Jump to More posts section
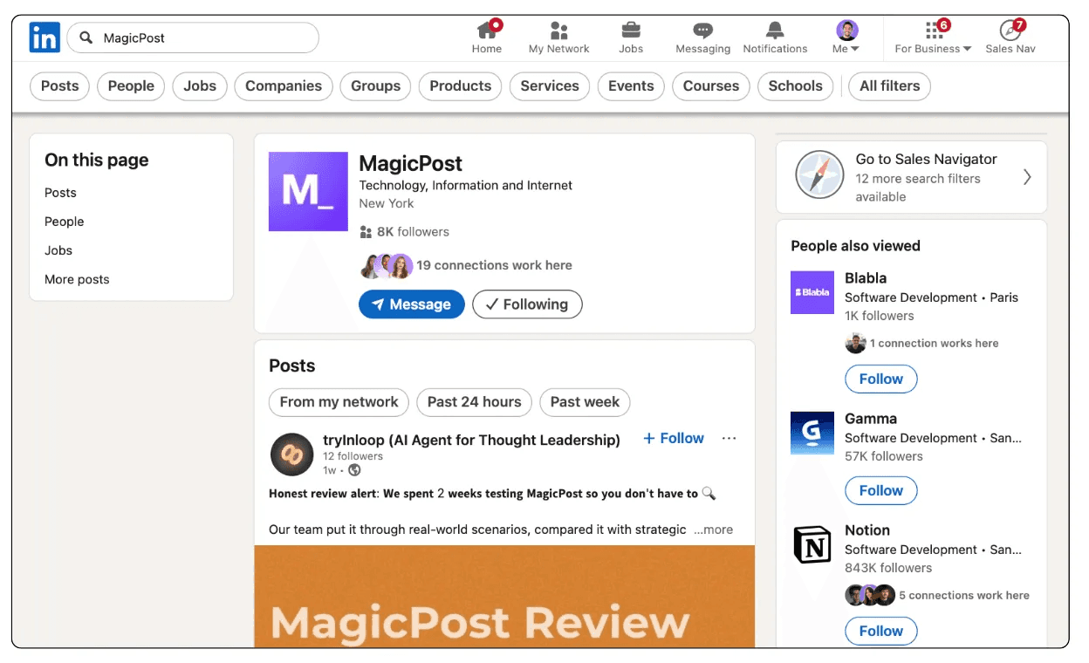 coord(77,279)
